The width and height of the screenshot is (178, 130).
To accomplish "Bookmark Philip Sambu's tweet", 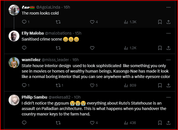I will 160,123.
